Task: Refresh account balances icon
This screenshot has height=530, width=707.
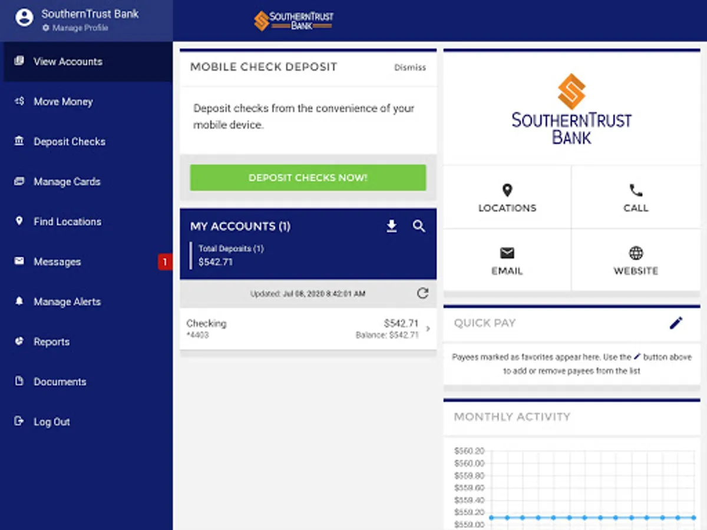Action: 422,293
